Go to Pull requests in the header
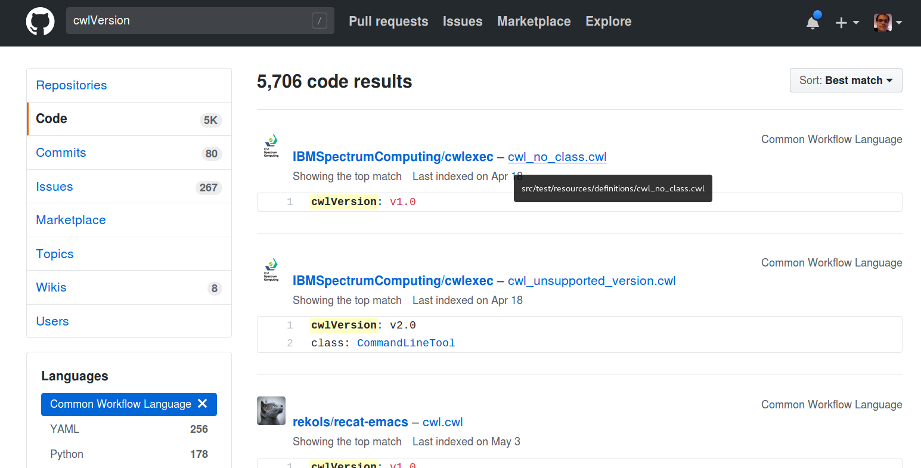The height and width of the screenshot is (468, 921). click(388, 21)
